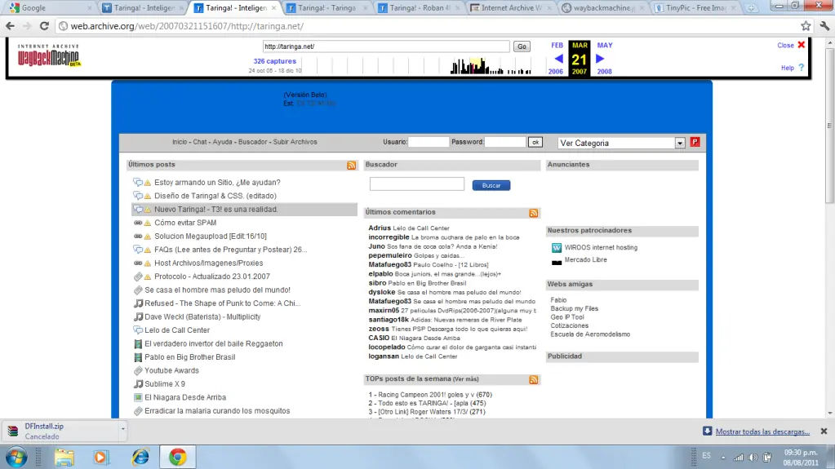Open Wayback Machine logo home
835x469 pixels.
coord(49,55)
